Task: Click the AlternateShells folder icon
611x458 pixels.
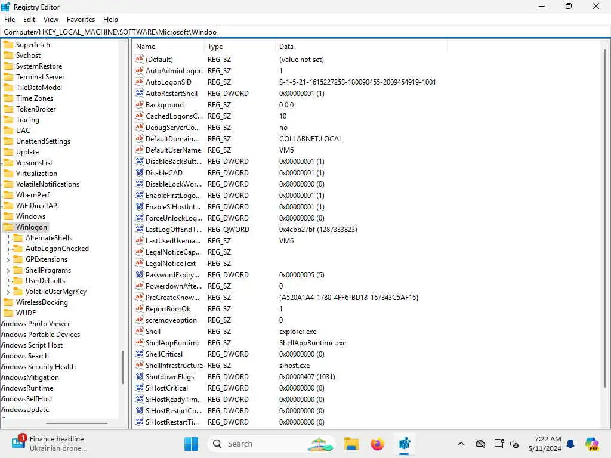Action: coord(18,238)
